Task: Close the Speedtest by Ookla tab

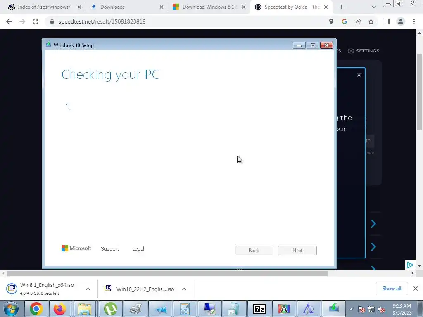Action: 326,7
